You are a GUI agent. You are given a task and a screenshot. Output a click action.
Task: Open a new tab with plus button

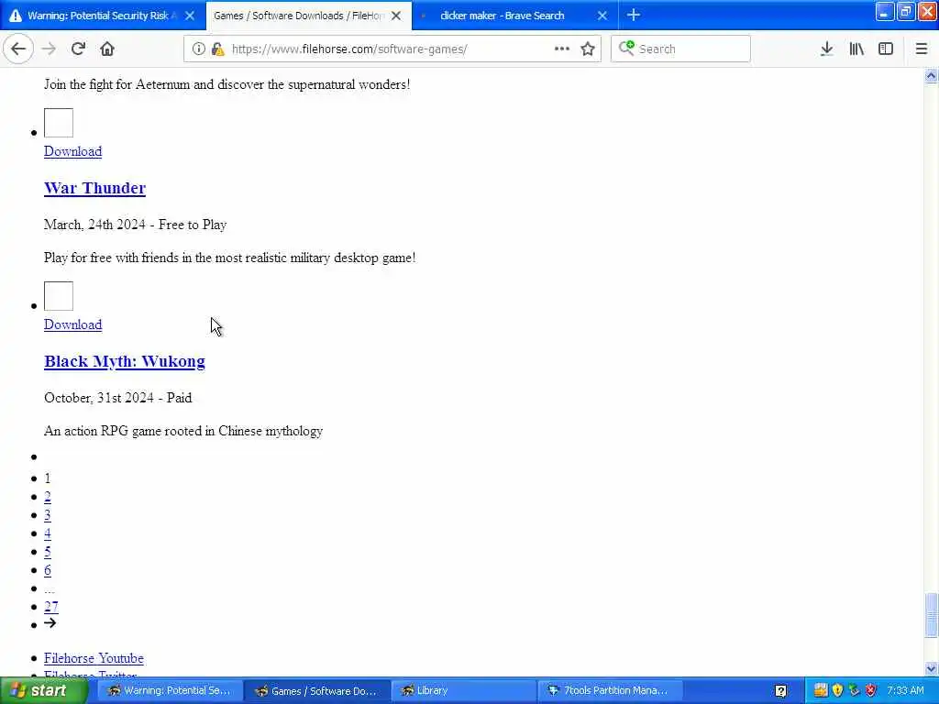coord(633,15)
